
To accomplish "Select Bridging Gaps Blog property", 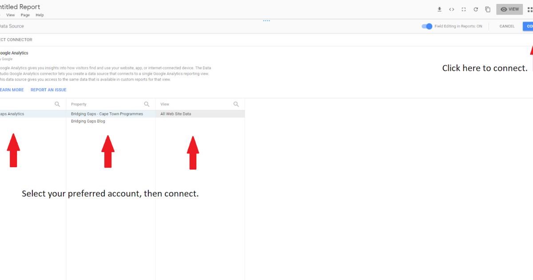I will point(88,121).
